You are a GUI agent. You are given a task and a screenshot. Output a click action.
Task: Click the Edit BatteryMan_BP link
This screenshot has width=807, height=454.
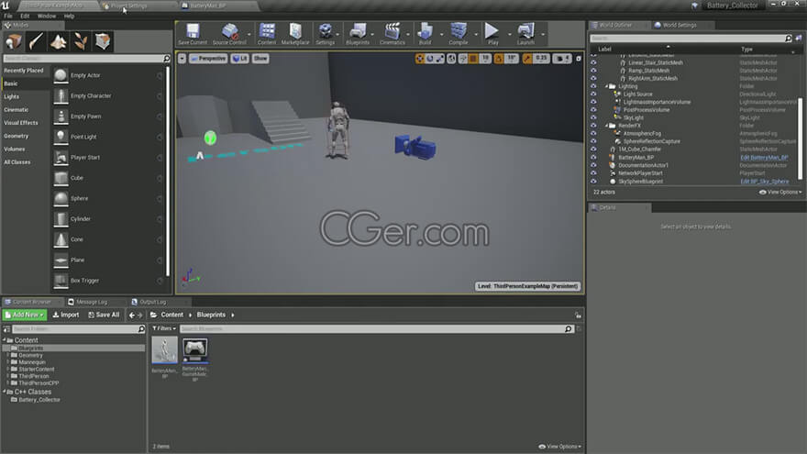click(x=764, y=158)
